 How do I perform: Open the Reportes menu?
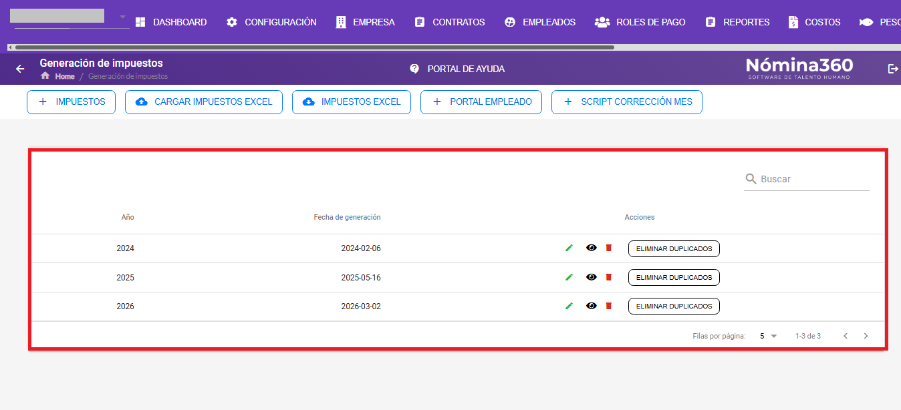737,22
